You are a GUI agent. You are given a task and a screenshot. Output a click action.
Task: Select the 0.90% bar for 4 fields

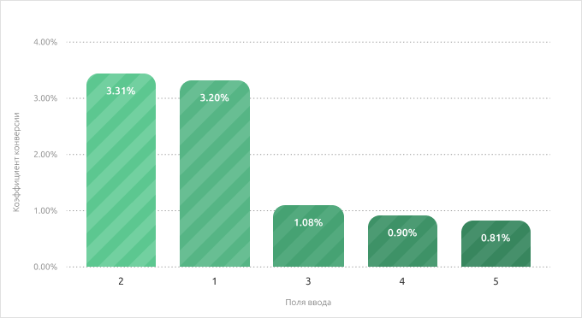click(x=402, y=241)
